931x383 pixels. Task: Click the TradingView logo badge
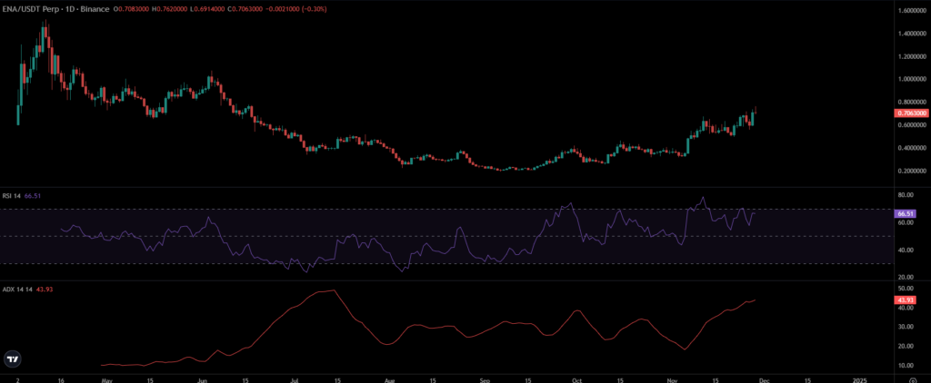click(12, 358)
